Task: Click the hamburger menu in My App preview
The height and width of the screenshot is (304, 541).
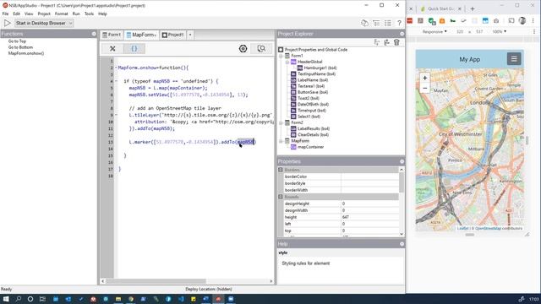Action: click(514, 59)
